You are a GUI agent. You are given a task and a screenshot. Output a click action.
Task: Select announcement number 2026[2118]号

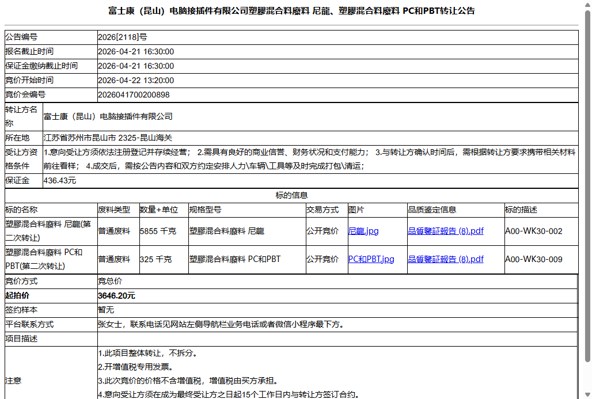coord(123,37)
